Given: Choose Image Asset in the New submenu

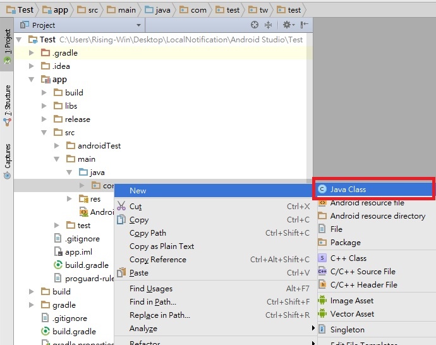Looking at the screenshot, I should click(x=377, y=301).
